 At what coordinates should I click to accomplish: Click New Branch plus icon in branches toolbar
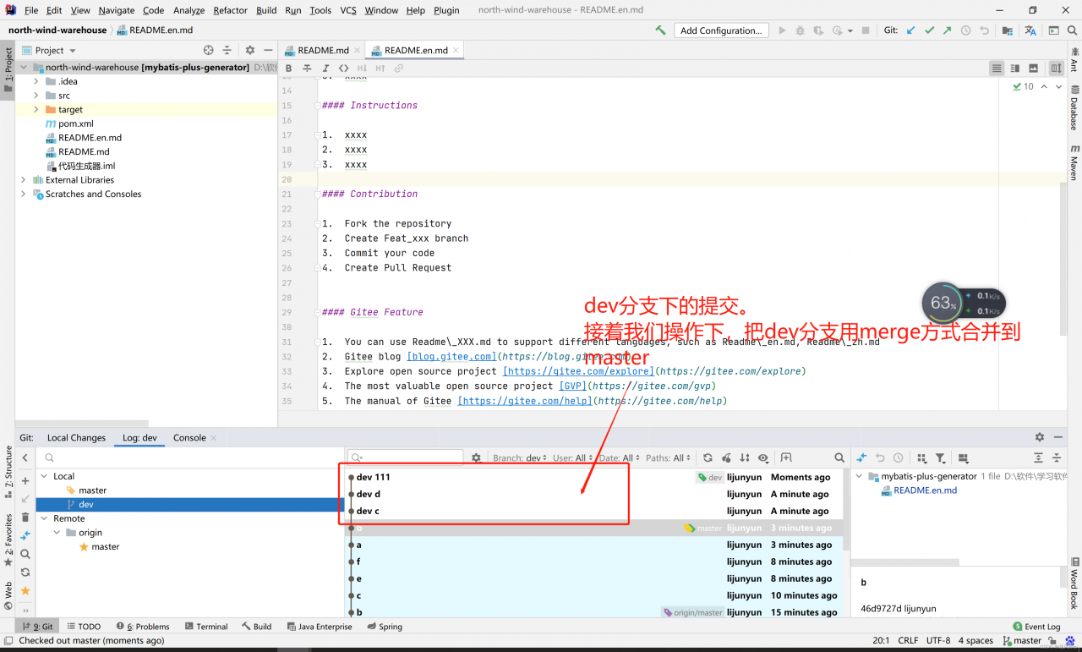pos(25,481)
